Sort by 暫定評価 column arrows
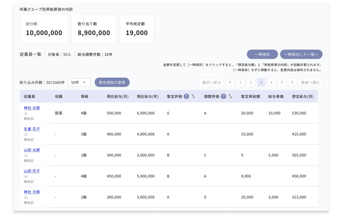This screenshot has height=216, width=342. (x=193, y=96)
